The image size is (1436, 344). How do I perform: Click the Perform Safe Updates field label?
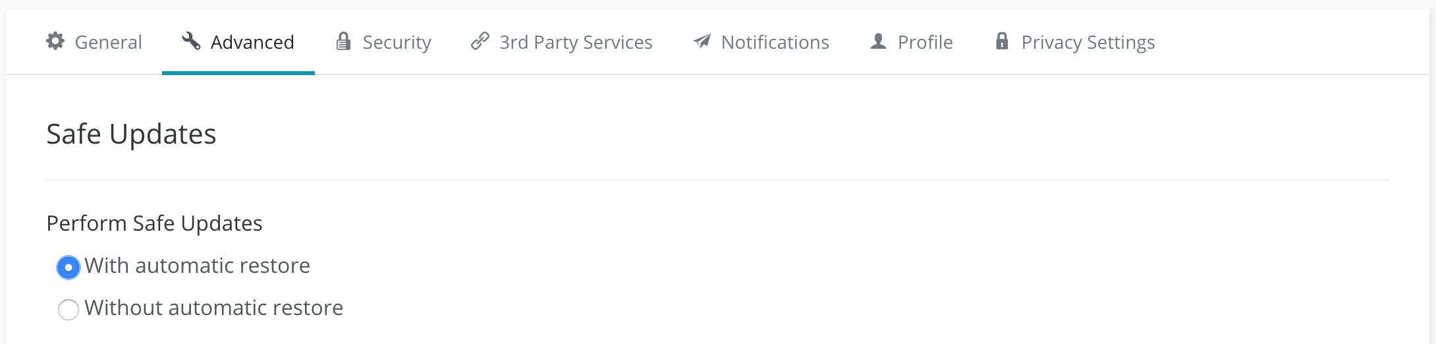tap(154, 223)
